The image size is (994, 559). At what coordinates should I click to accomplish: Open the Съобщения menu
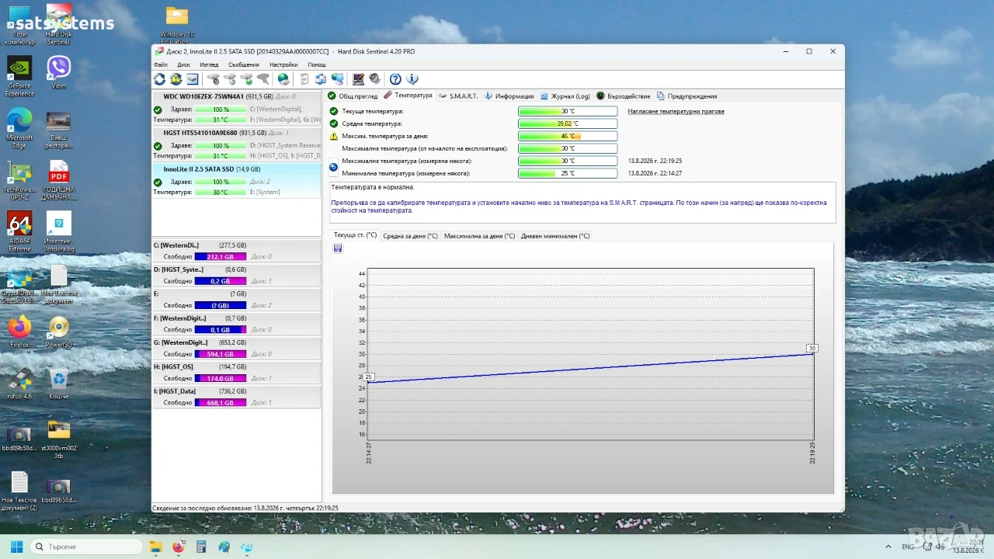click(x=244, y=65)
